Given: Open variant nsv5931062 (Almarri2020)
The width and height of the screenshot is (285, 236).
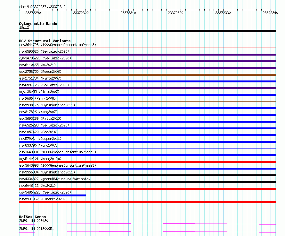Looking at the screenshot, I should [42, 199].
